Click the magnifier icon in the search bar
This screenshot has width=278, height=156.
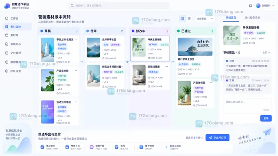coord(72,6)
